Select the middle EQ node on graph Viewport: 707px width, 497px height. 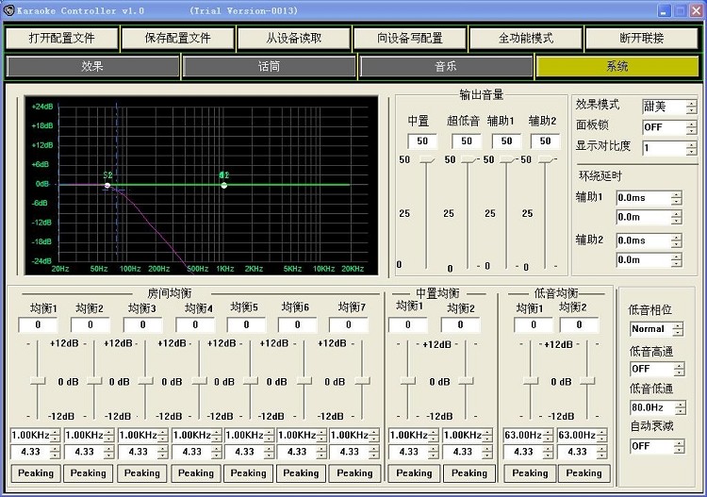click(224, 186)
